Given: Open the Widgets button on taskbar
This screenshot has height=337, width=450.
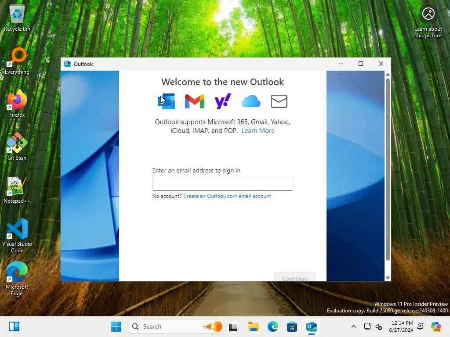Looking at the screenshot, I should tap(14, 326).
